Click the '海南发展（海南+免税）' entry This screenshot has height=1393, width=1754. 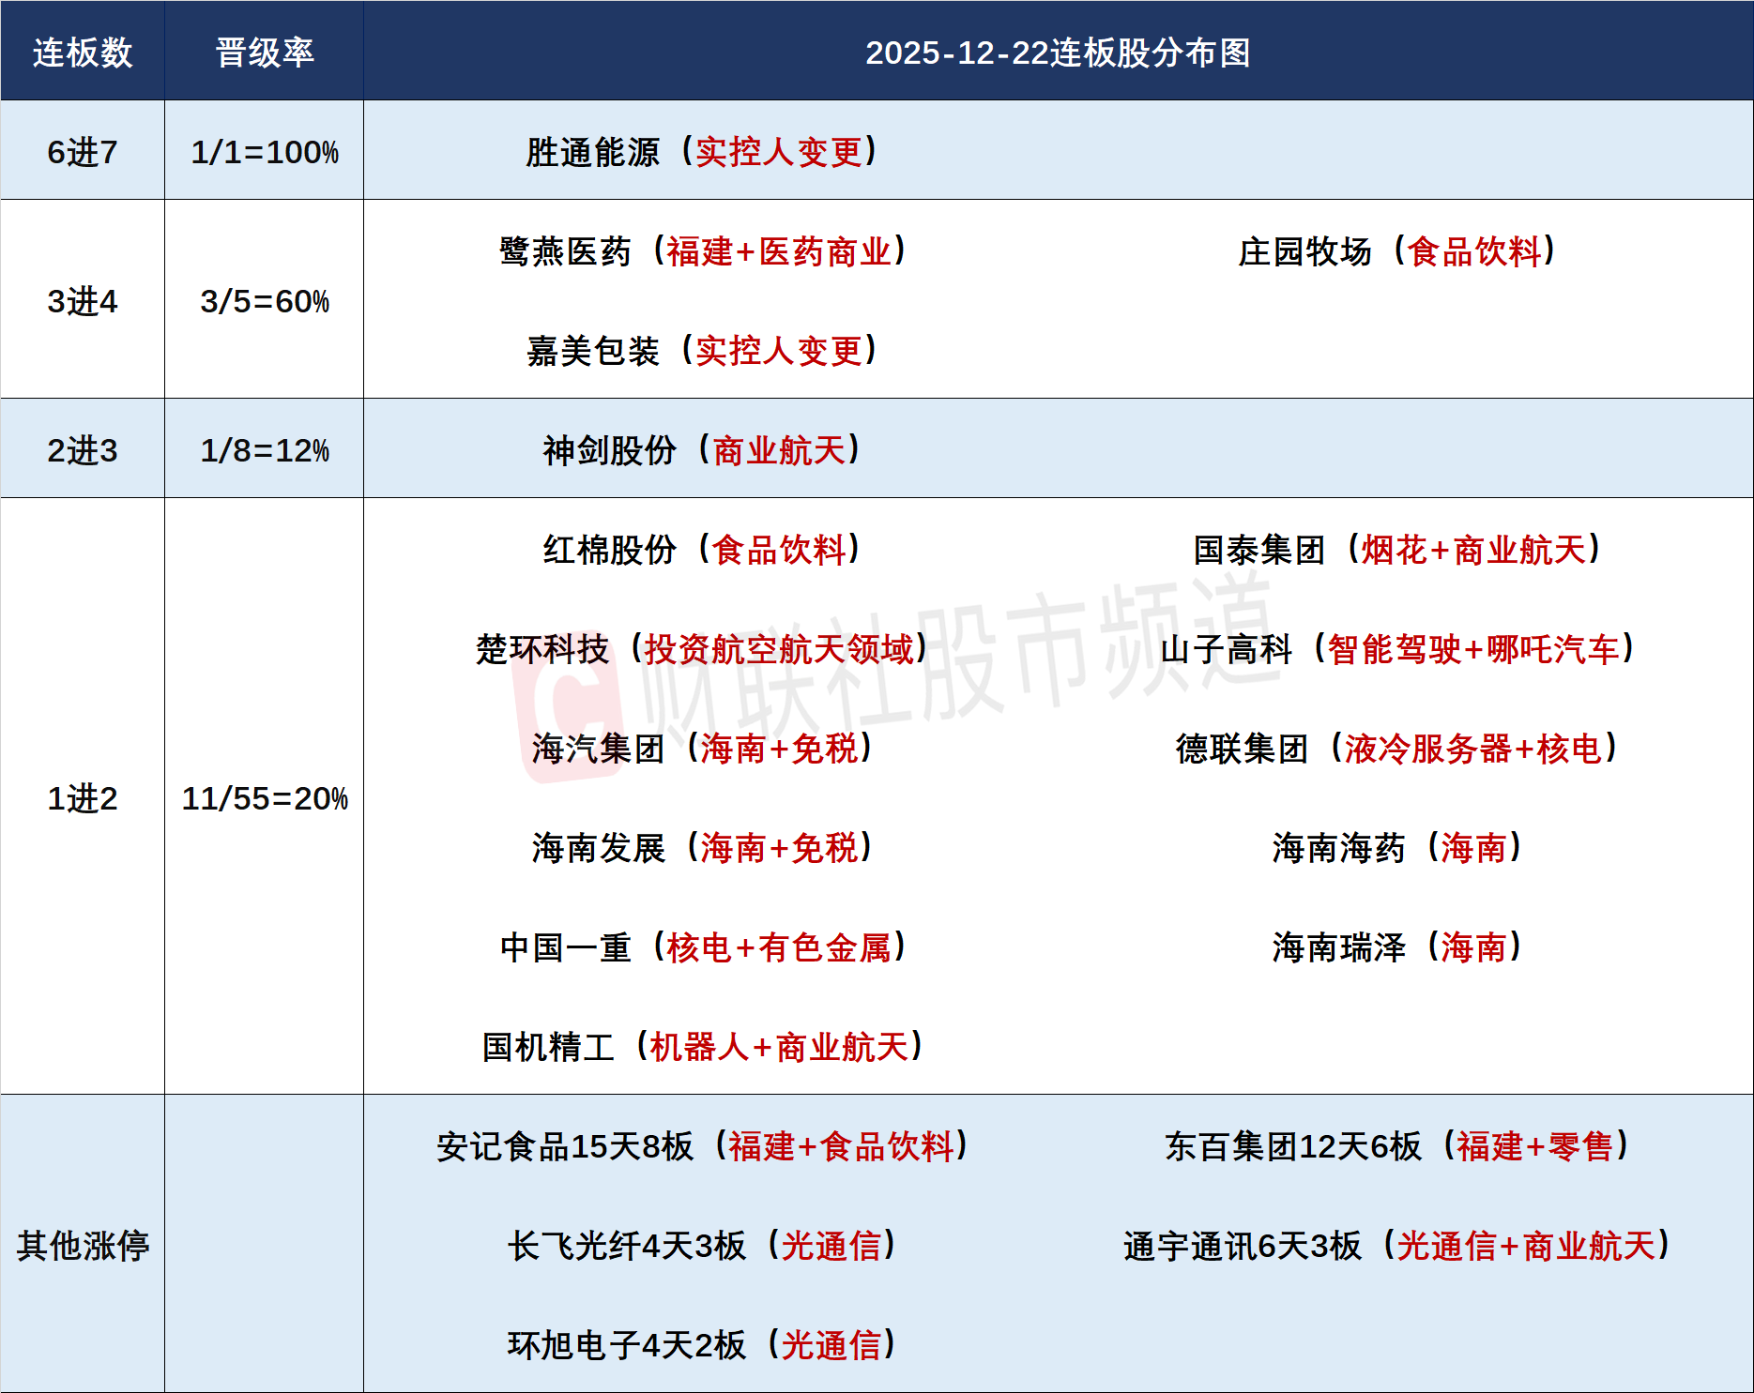pos(703,848)
